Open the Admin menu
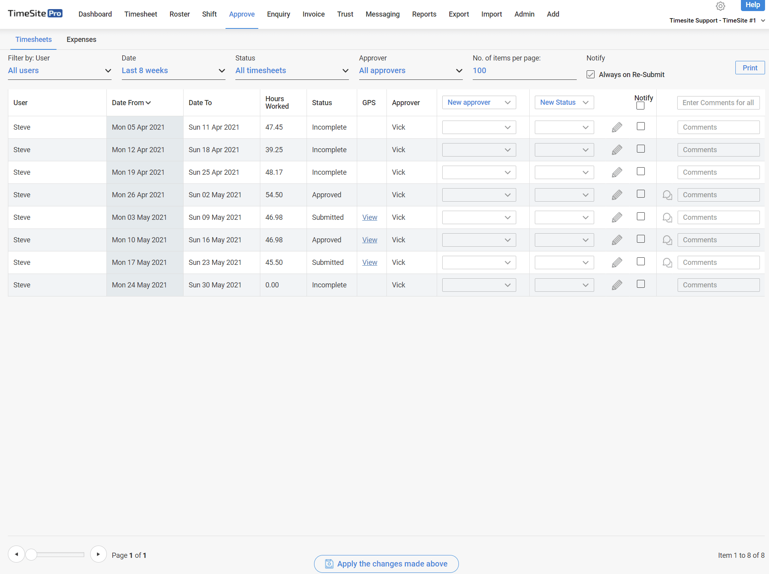 [x=525, y=14]
